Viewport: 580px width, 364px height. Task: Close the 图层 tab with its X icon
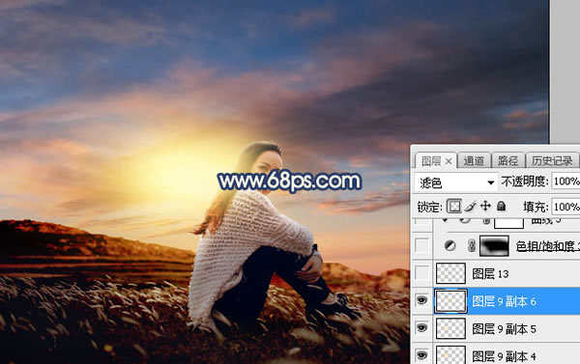(449, 161)
